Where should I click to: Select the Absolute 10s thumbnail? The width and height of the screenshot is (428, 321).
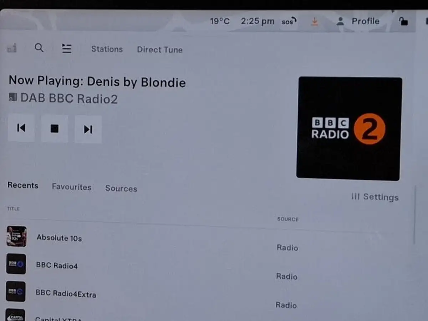click(16, 236)
